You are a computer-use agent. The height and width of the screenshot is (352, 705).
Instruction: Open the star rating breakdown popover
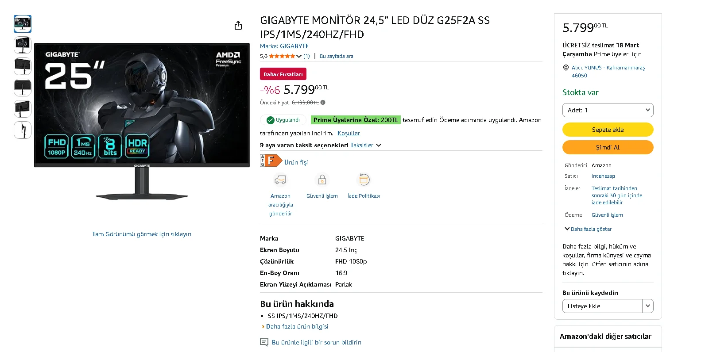coord(299,56)
